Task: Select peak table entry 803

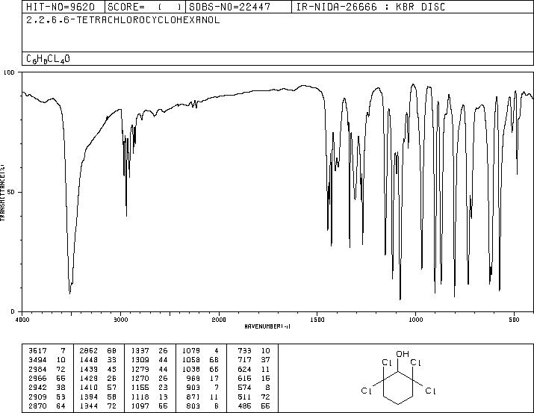Action: tap(193, 406)
